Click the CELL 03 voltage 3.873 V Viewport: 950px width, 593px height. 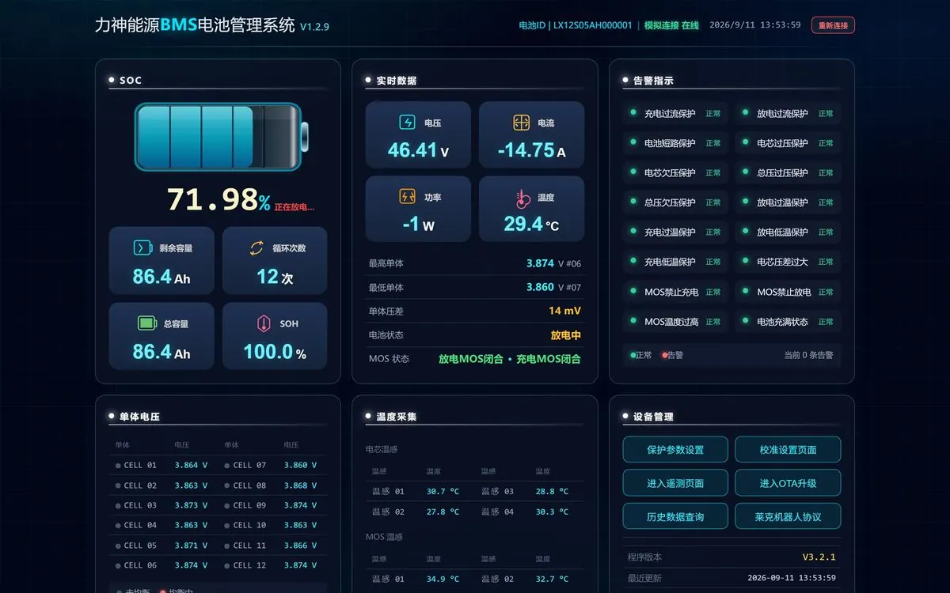(191, 505)
